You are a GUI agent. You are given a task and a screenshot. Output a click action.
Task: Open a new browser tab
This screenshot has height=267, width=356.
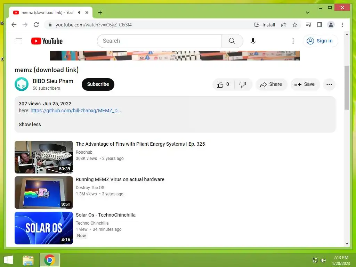(100, 13)
